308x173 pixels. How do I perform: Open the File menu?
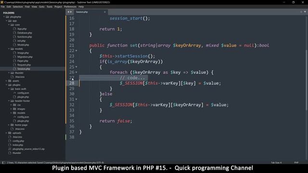(3, 7)
